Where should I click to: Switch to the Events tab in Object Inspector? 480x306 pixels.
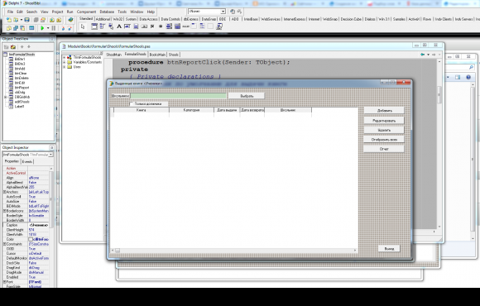coord(27,161)
